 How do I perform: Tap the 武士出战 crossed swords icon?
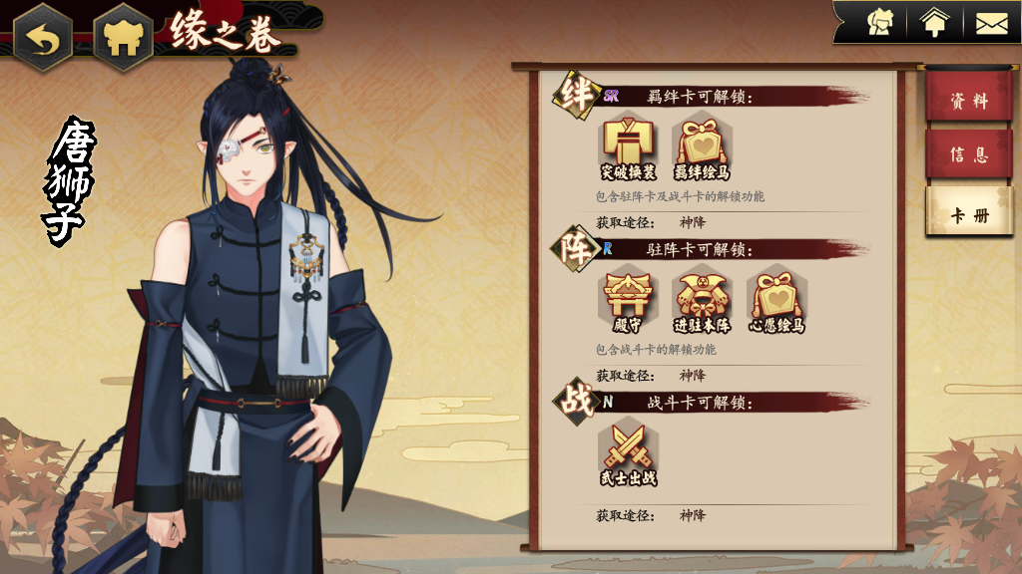[628, 453]
